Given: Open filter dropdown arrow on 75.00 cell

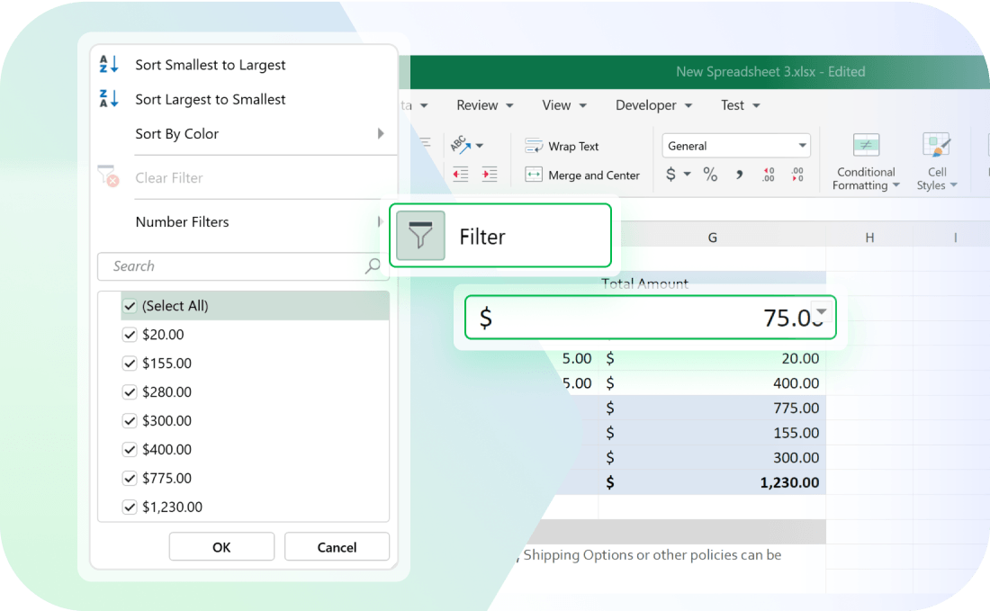Looking at the screenshot, I should (820, 309).
